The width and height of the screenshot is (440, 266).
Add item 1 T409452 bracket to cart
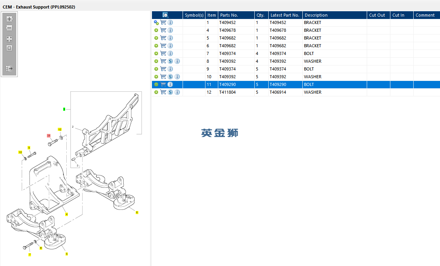(x=163, y=22)
